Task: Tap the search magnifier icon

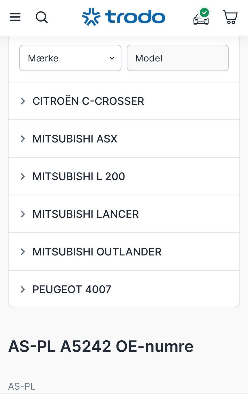Action: tap(42, 18)
